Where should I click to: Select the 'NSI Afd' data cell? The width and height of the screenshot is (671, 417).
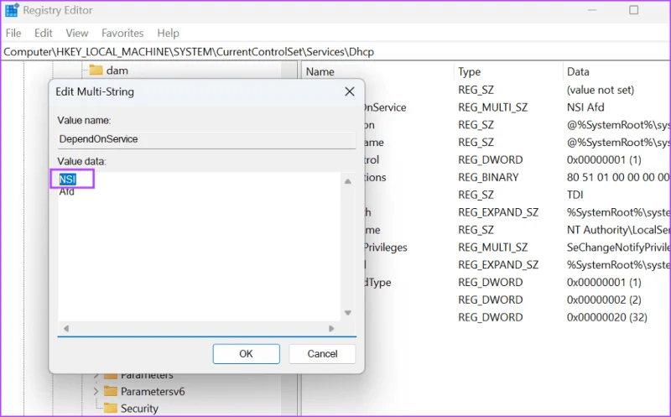(x=585, y=107)
